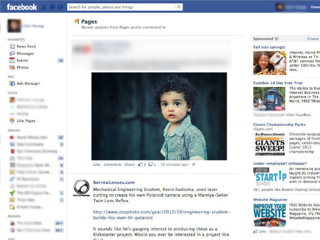This screenshot has height=240, width=320.
Task: Click the BorrowLenses.com profile logo
Action: (x=81, y=189)
